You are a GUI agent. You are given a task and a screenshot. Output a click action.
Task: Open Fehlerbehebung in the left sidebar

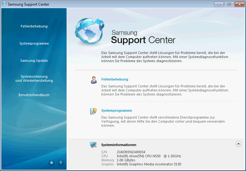34,26
